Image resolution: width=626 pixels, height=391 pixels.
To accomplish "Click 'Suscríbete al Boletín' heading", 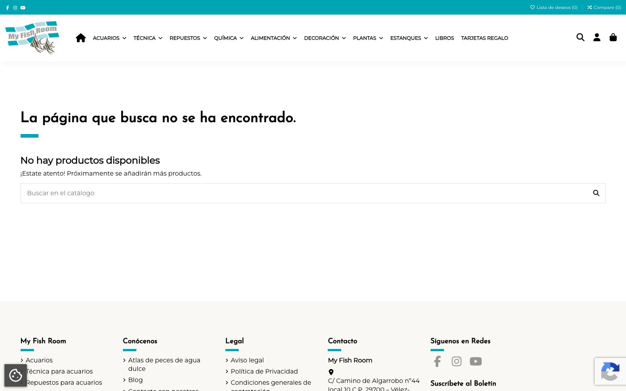I will [463, 383].
